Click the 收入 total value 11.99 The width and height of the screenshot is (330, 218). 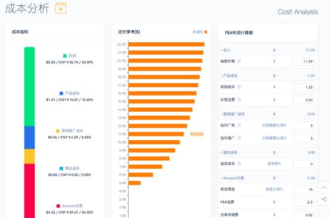tap(310, 50)
